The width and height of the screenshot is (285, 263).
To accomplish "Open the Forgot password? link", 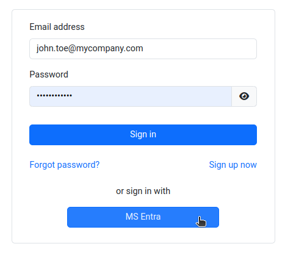I will click(x=65, y=165).
